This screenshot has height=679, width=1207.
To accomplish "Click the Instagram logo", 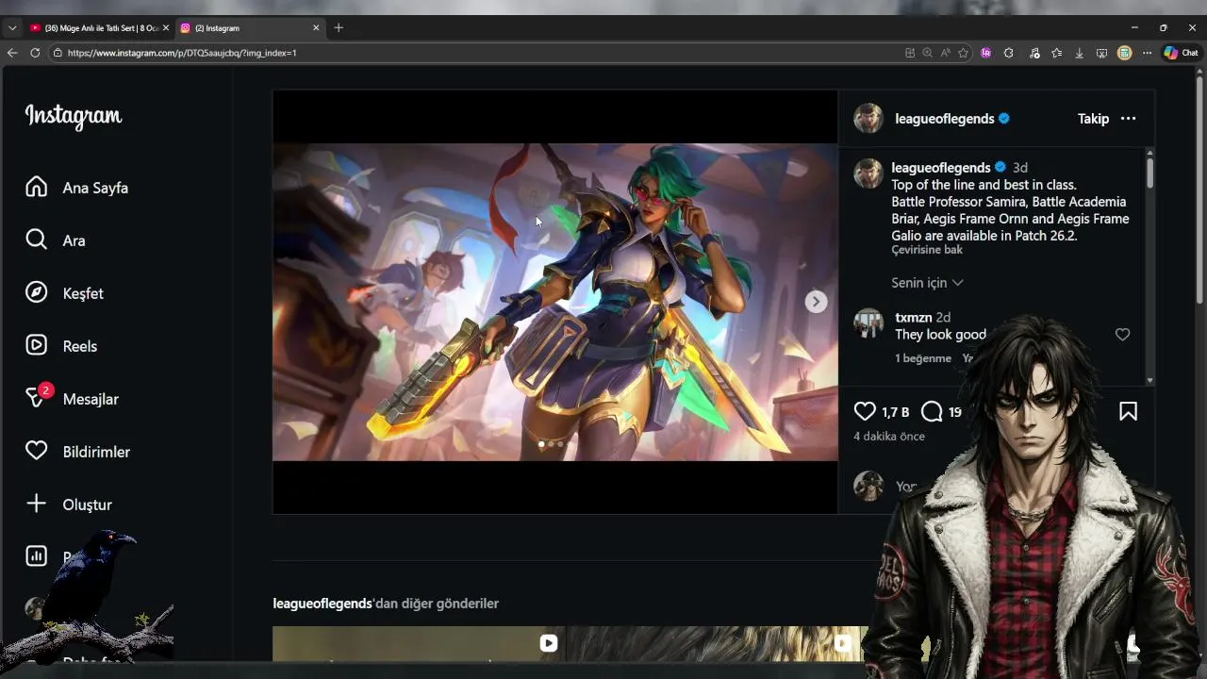I will click(x=74, y=116).
